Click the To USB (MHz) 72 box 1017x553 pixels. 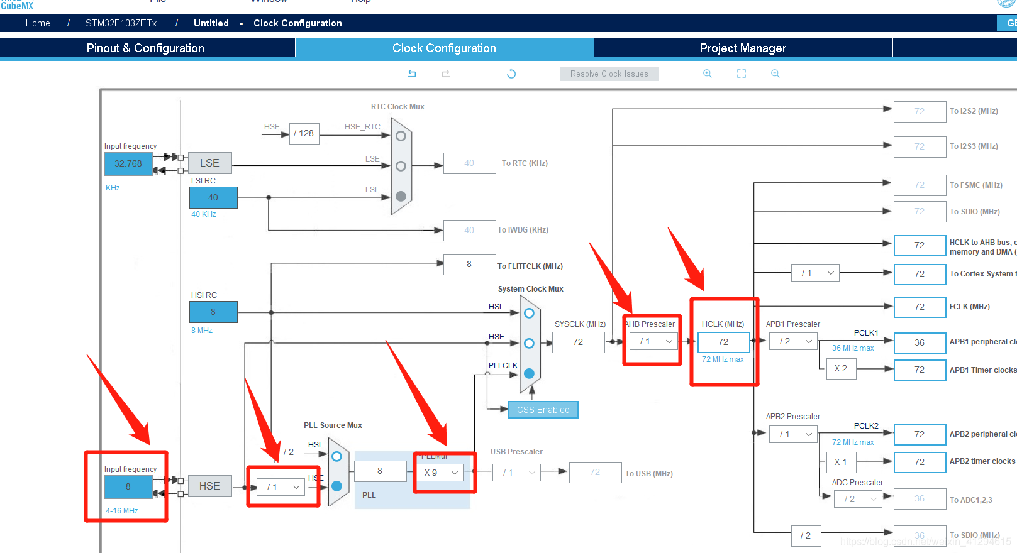tap(595, 472)
